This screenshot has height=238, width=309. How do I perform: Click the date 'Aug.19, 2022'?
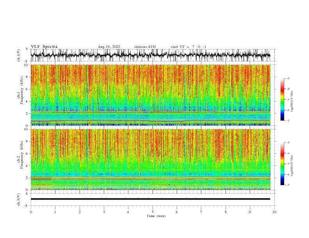(x=109, y=47)
